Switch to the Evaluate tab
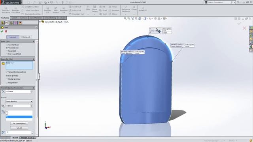Image resolution: width=253 pixels, height=142 pixels. coord(62,18)
